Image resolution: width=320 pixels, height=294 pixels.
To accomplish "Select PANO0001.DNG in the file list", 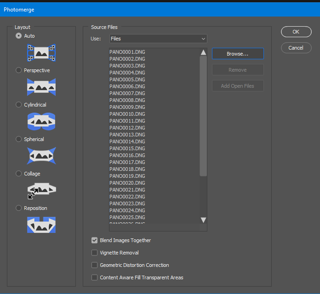I will tap(127, 52).
